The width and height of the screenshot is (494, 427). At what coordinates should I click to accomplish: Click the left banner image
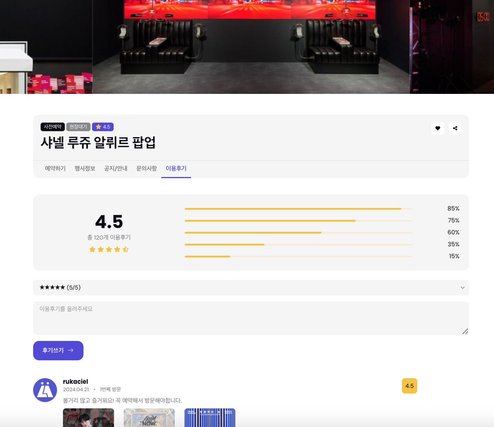click(46, 47)
